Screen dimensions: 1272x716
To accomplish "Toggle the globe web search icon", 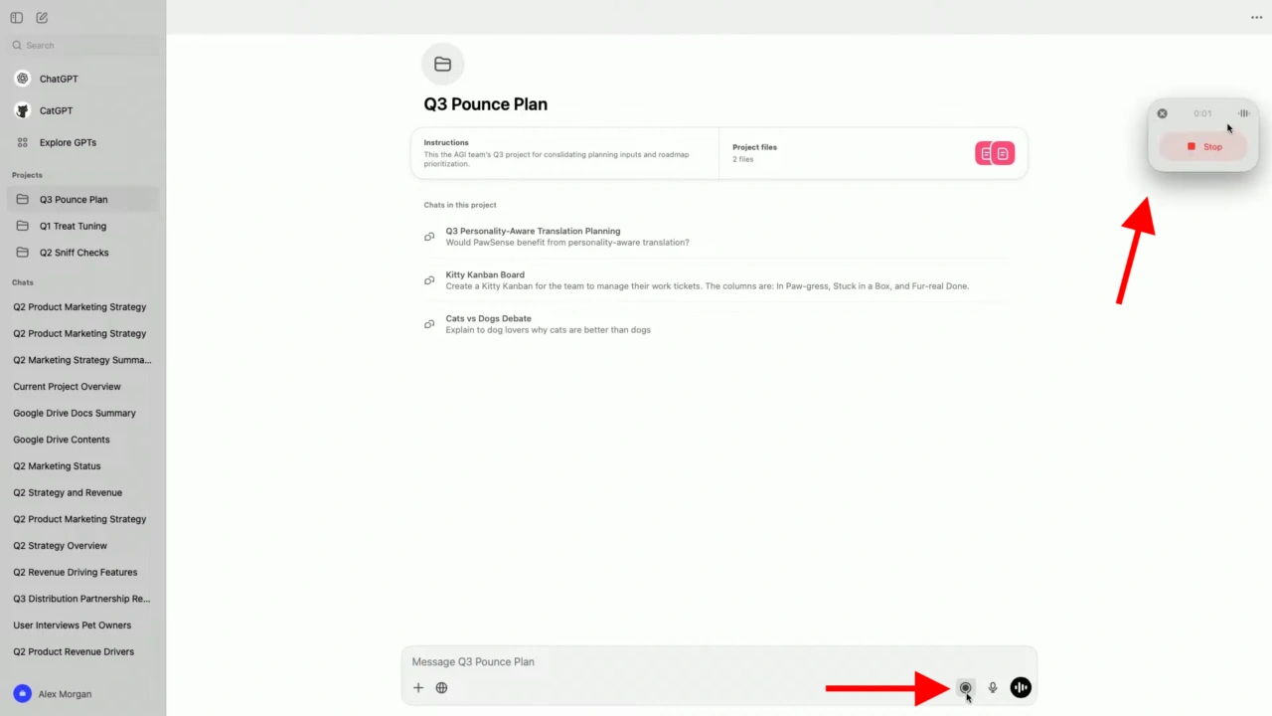I will pos(441,688).
